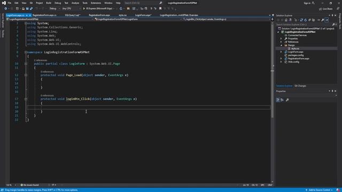Click the Categorized icon in Properties panel
342x192 pixels.
pyautogui.click(x=278, y=100)
